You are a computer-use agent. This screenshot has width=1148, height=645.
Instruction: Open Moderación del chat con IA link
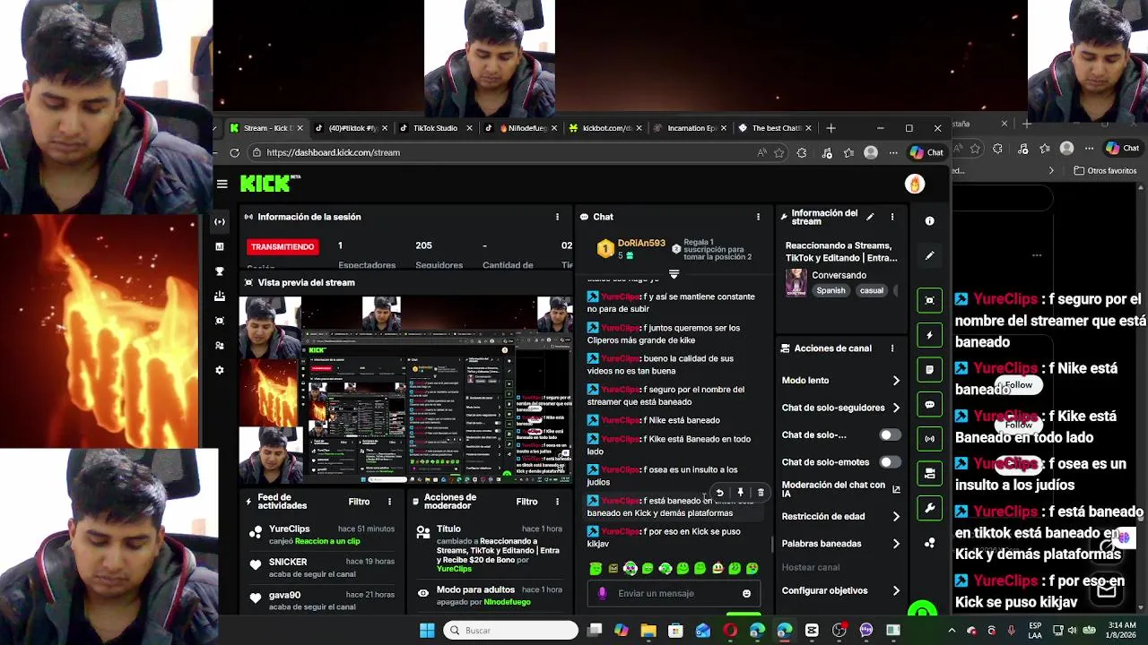click(840, 489)
